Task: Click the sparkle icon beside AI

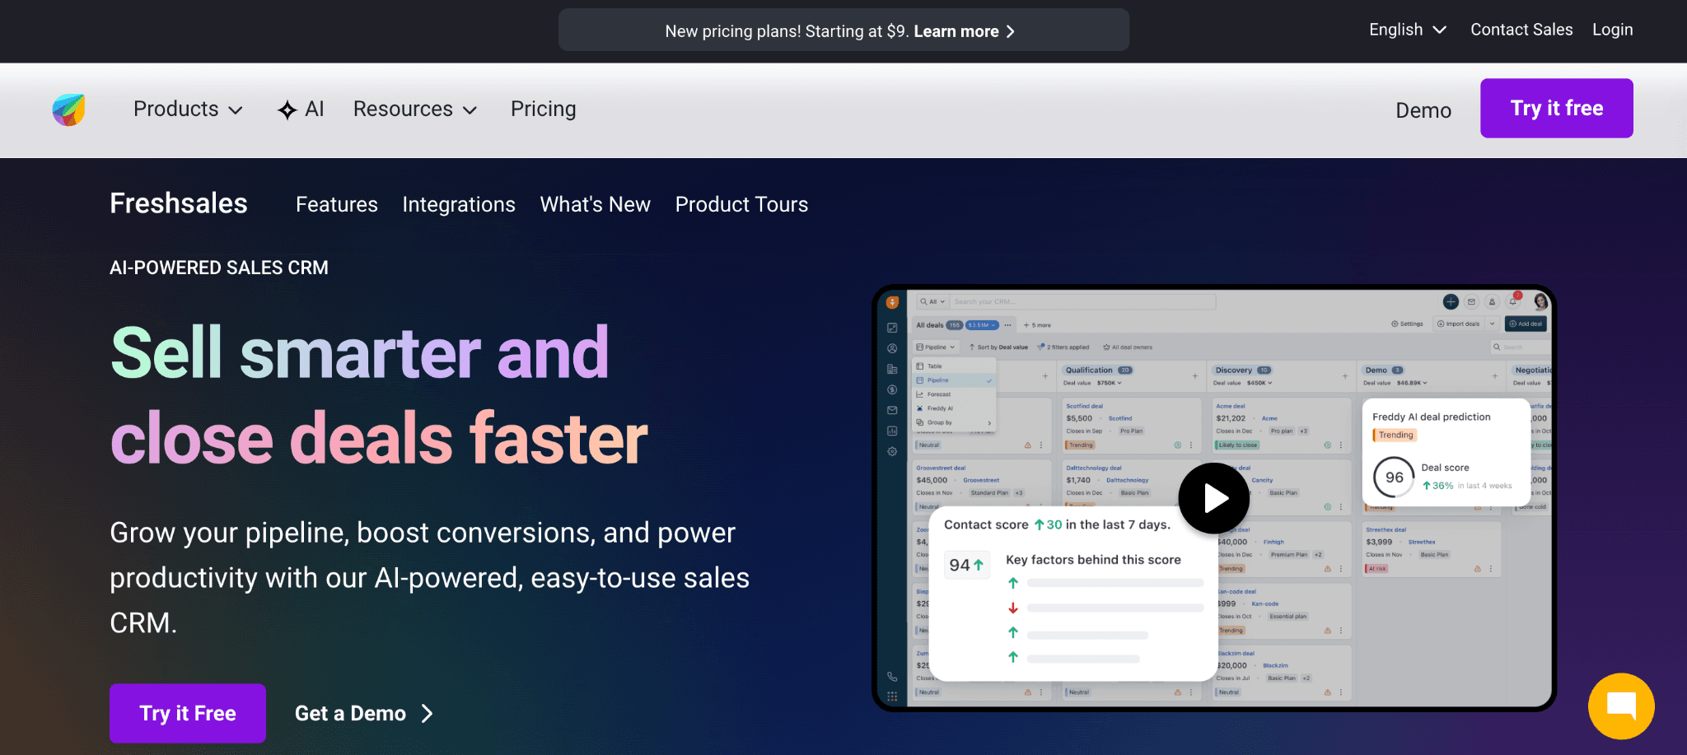Action: pos(287,110)
